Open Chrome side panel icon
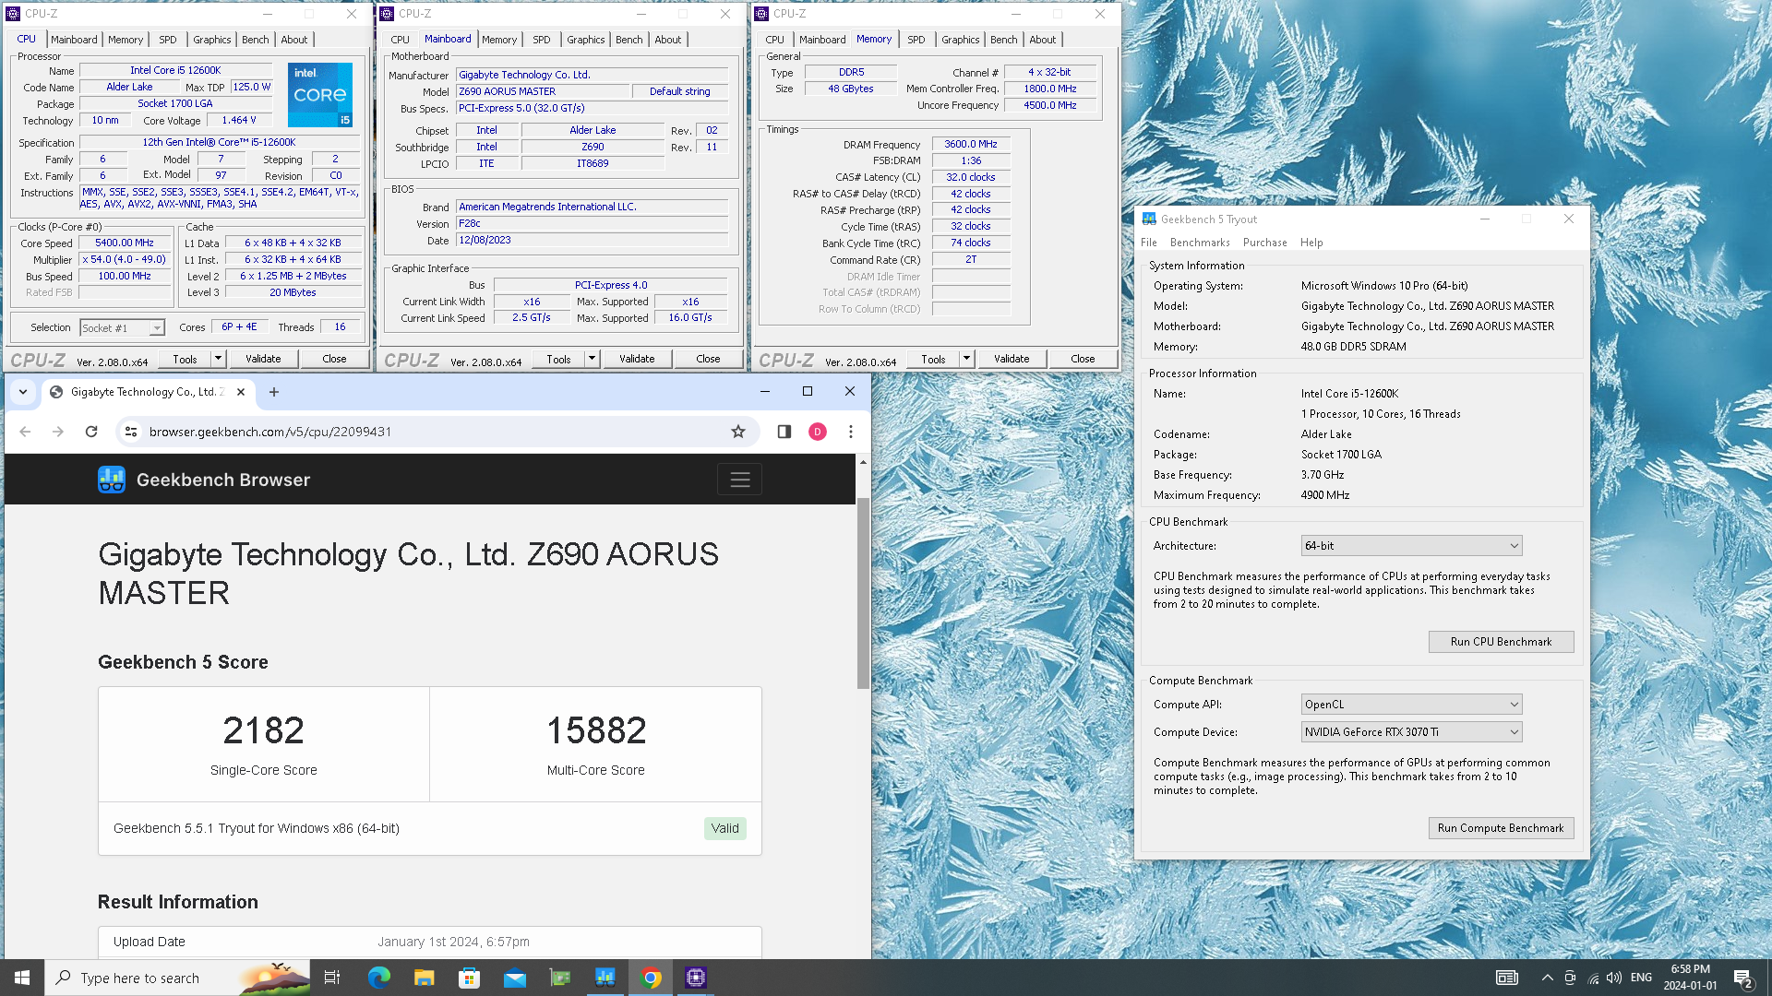Viewport: 1772px width, 996px height. (784, 432)
